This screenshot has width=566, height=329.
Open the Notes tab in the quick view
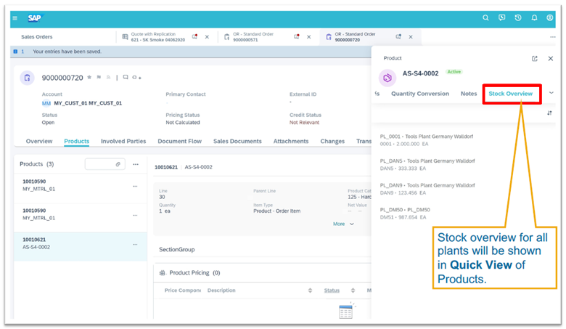[469, 94]
